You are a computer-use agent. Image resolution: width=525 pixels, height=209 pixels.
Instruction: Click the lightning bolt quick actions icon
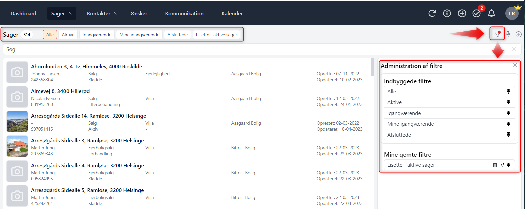click(508, 34)
